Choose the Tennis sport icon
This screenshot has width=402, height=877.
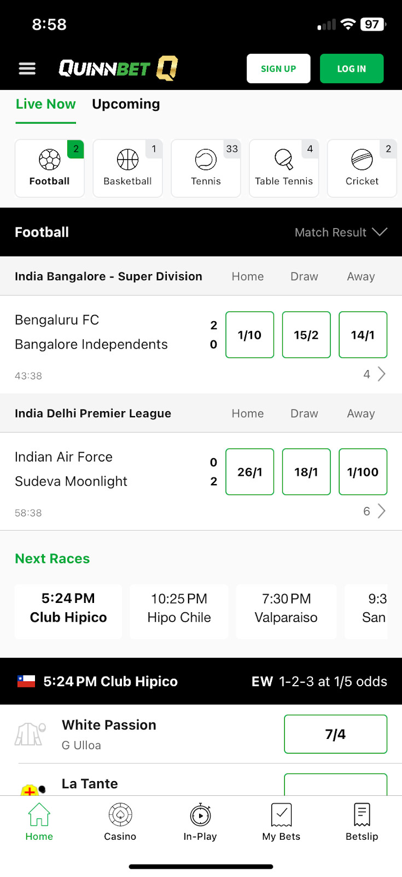[x=206, y=168]
